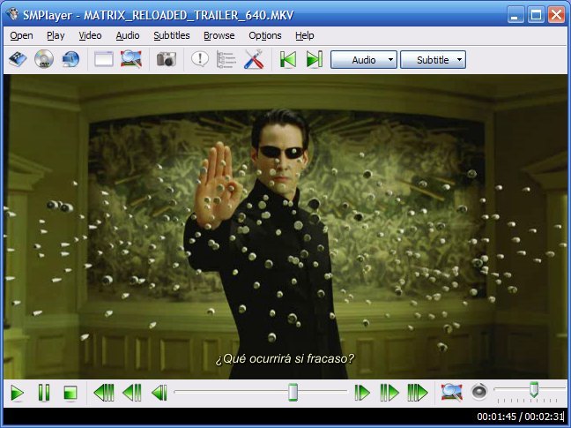Open a file with the clapperboard icon
The image size is (571, 428).
click(18, 59)
